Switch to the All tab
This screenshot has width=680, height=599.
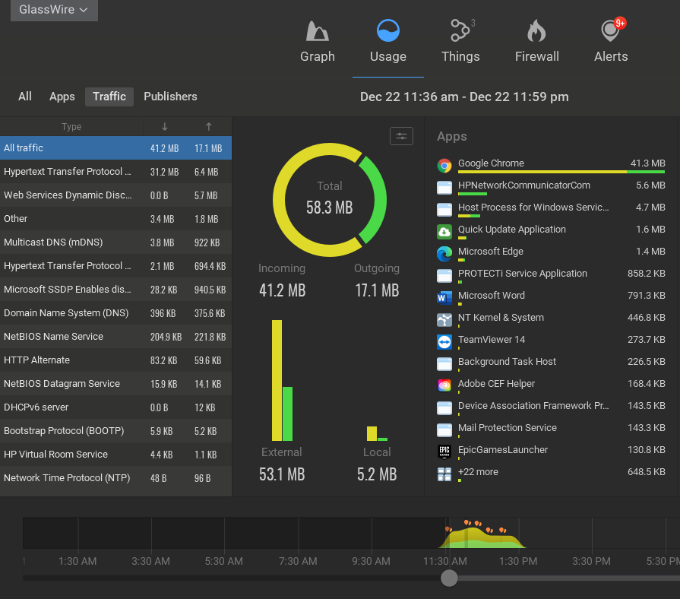click(x=25, y=97)
